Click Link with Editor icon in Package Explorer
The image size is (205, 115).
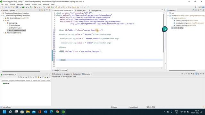coord(42,10)
